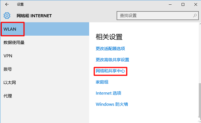Click the settings gear icon
201x123 pixels.
tap(7, 15)
